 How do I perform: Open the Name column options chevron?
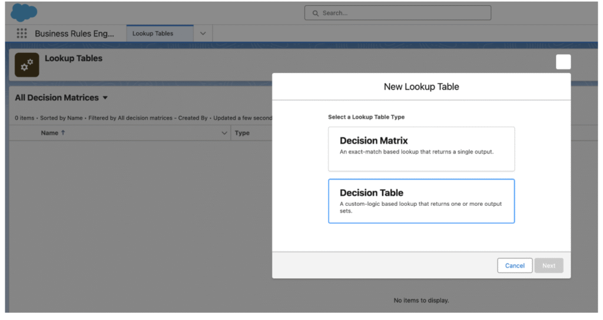224,133
